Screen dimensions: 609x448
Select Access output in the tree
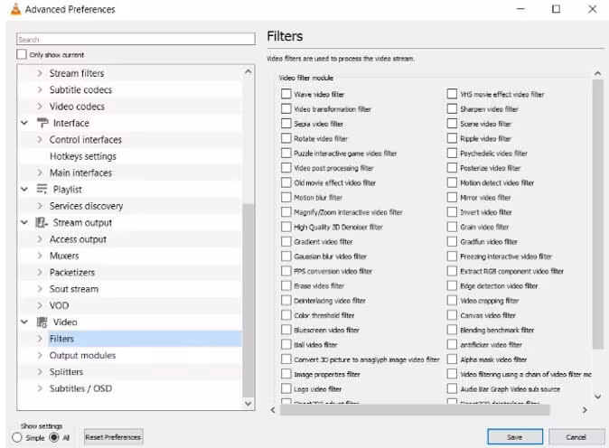(78, 239)
